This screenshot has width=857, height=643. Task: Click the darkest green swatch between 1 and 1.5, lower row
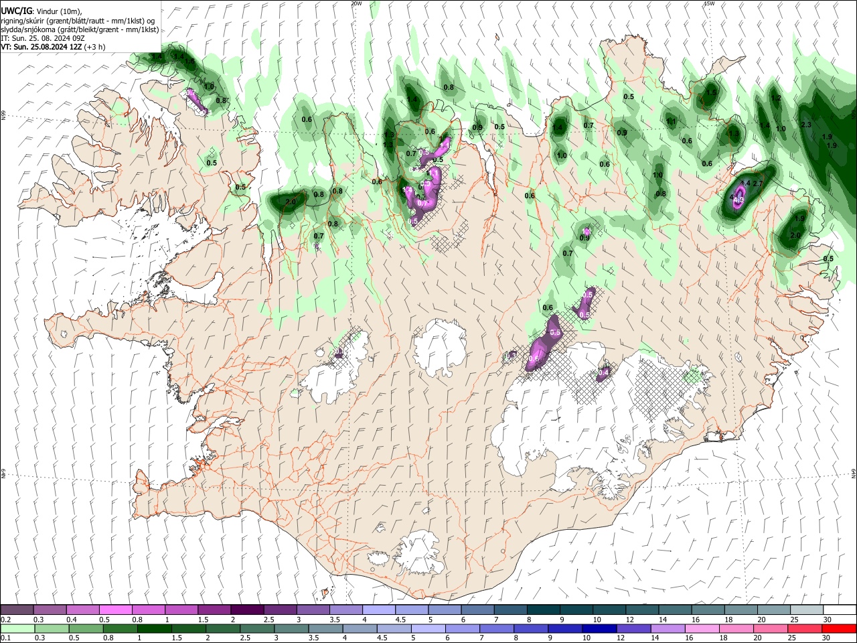pos(154,628)
